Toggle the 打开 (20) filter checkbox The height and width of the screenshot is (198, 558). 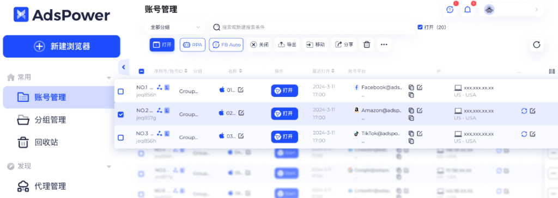pos(420,27)
